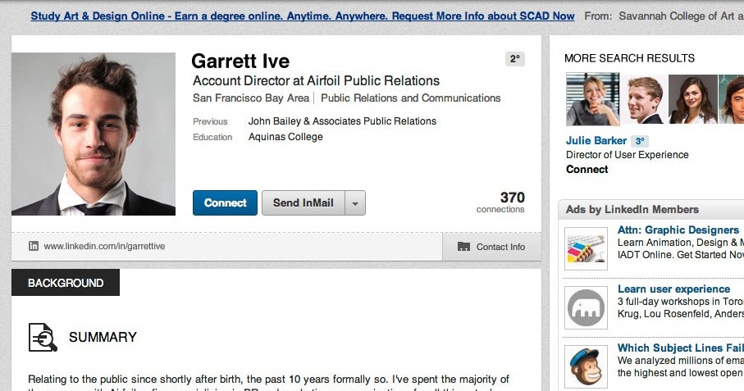
Task: Click Director of User Experience title text
Action: pos(628,155)
